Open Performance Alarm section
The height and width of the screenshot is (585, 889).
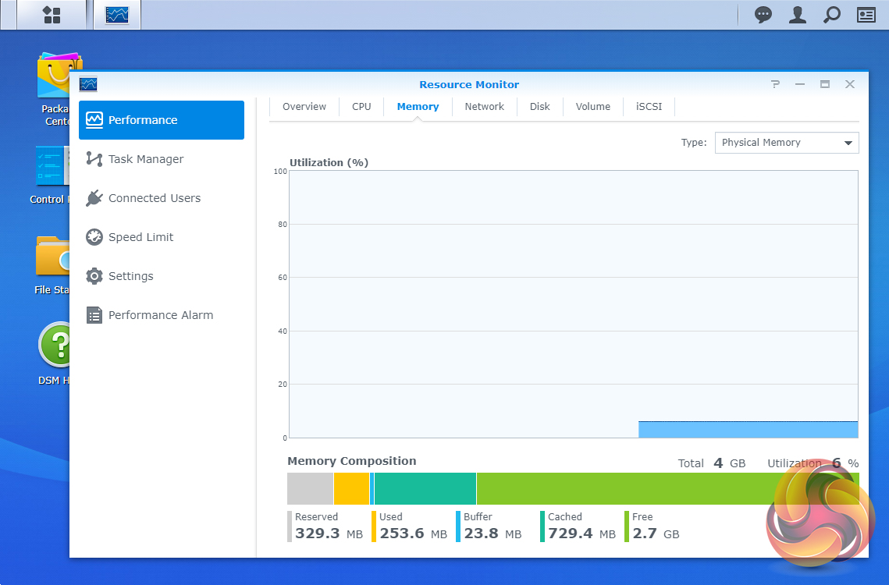pyautogui.click(x=160, y=315)
